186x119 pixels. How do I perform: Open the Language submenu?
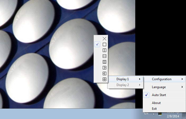(x=164, y=87)
